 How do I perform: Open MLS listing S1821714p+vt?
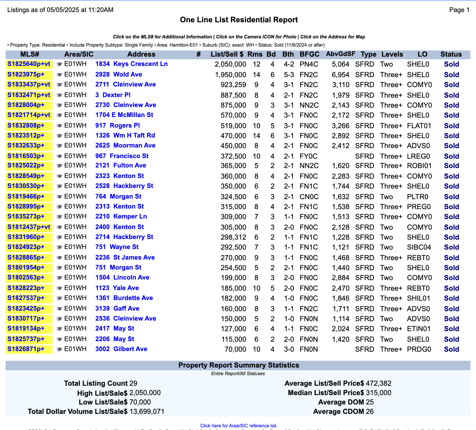(29, 115)
